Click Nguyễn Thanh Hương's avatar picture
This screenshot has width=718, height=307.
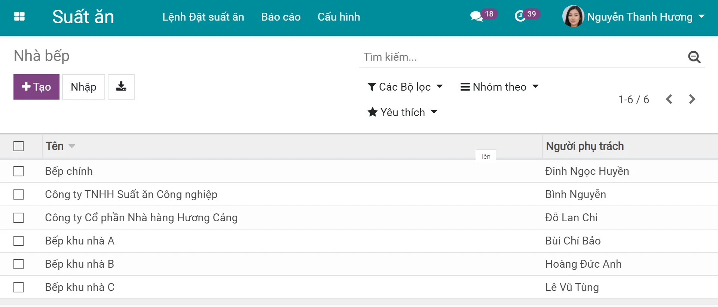point(573,16)
